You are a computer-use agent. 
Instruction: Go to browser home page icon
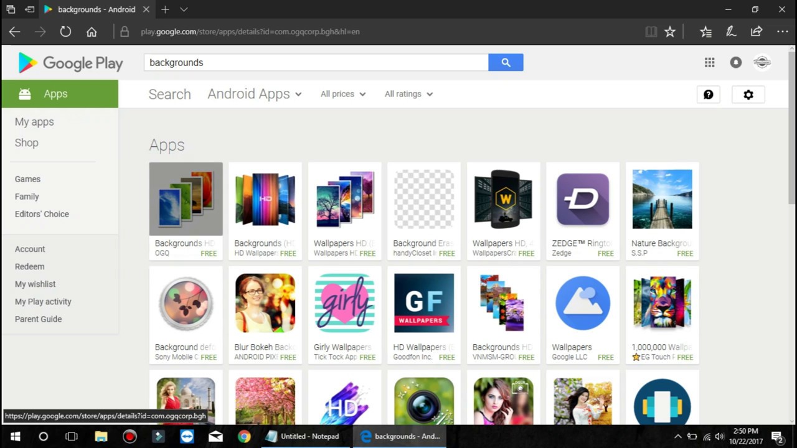coord(92,32)
